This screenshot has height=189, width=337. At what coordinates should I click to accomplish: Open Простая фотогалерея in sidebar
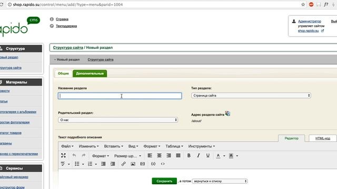coord(15,122)
